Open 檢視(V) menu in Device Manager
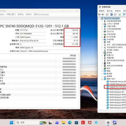 click(118, 11)
